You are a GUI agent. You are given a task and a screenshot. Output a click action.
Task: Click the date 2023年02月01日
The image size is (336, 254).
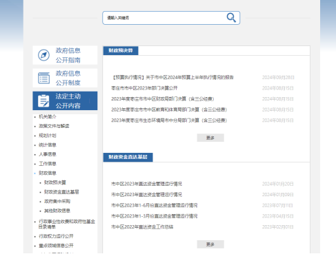278,227
